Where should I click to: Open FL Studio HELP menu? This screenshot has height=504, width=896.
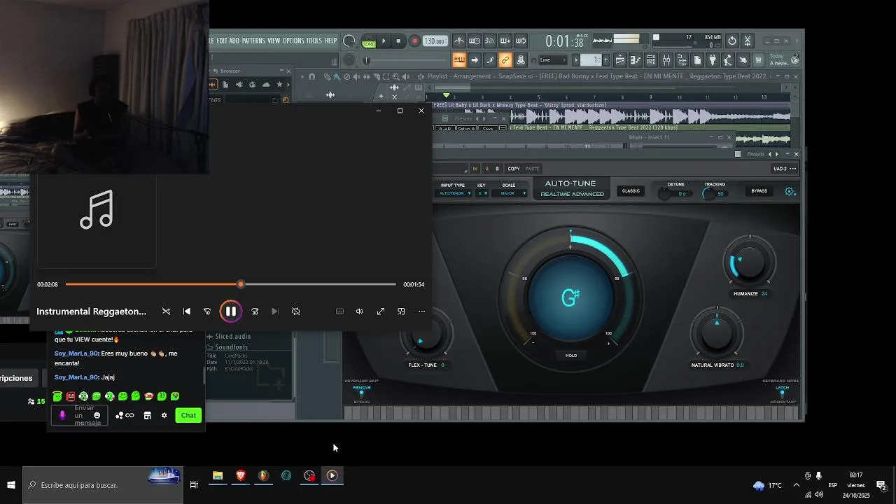point(330,41)
